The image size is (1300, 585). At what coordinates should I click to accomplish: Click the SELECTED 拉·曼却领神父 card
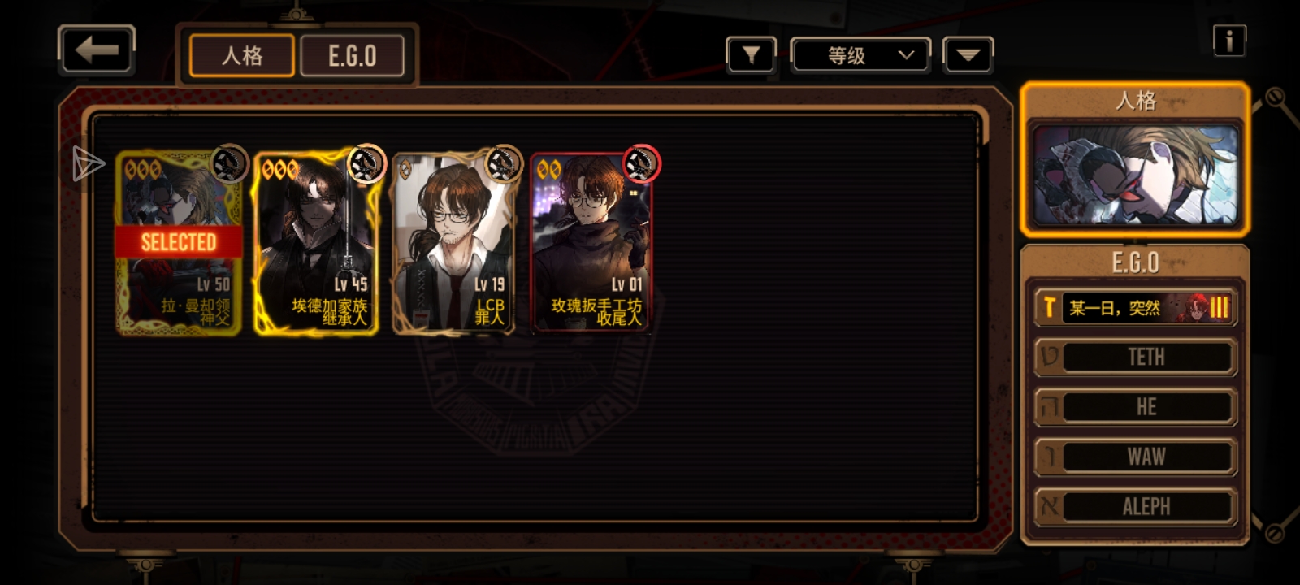coord(179,242)
